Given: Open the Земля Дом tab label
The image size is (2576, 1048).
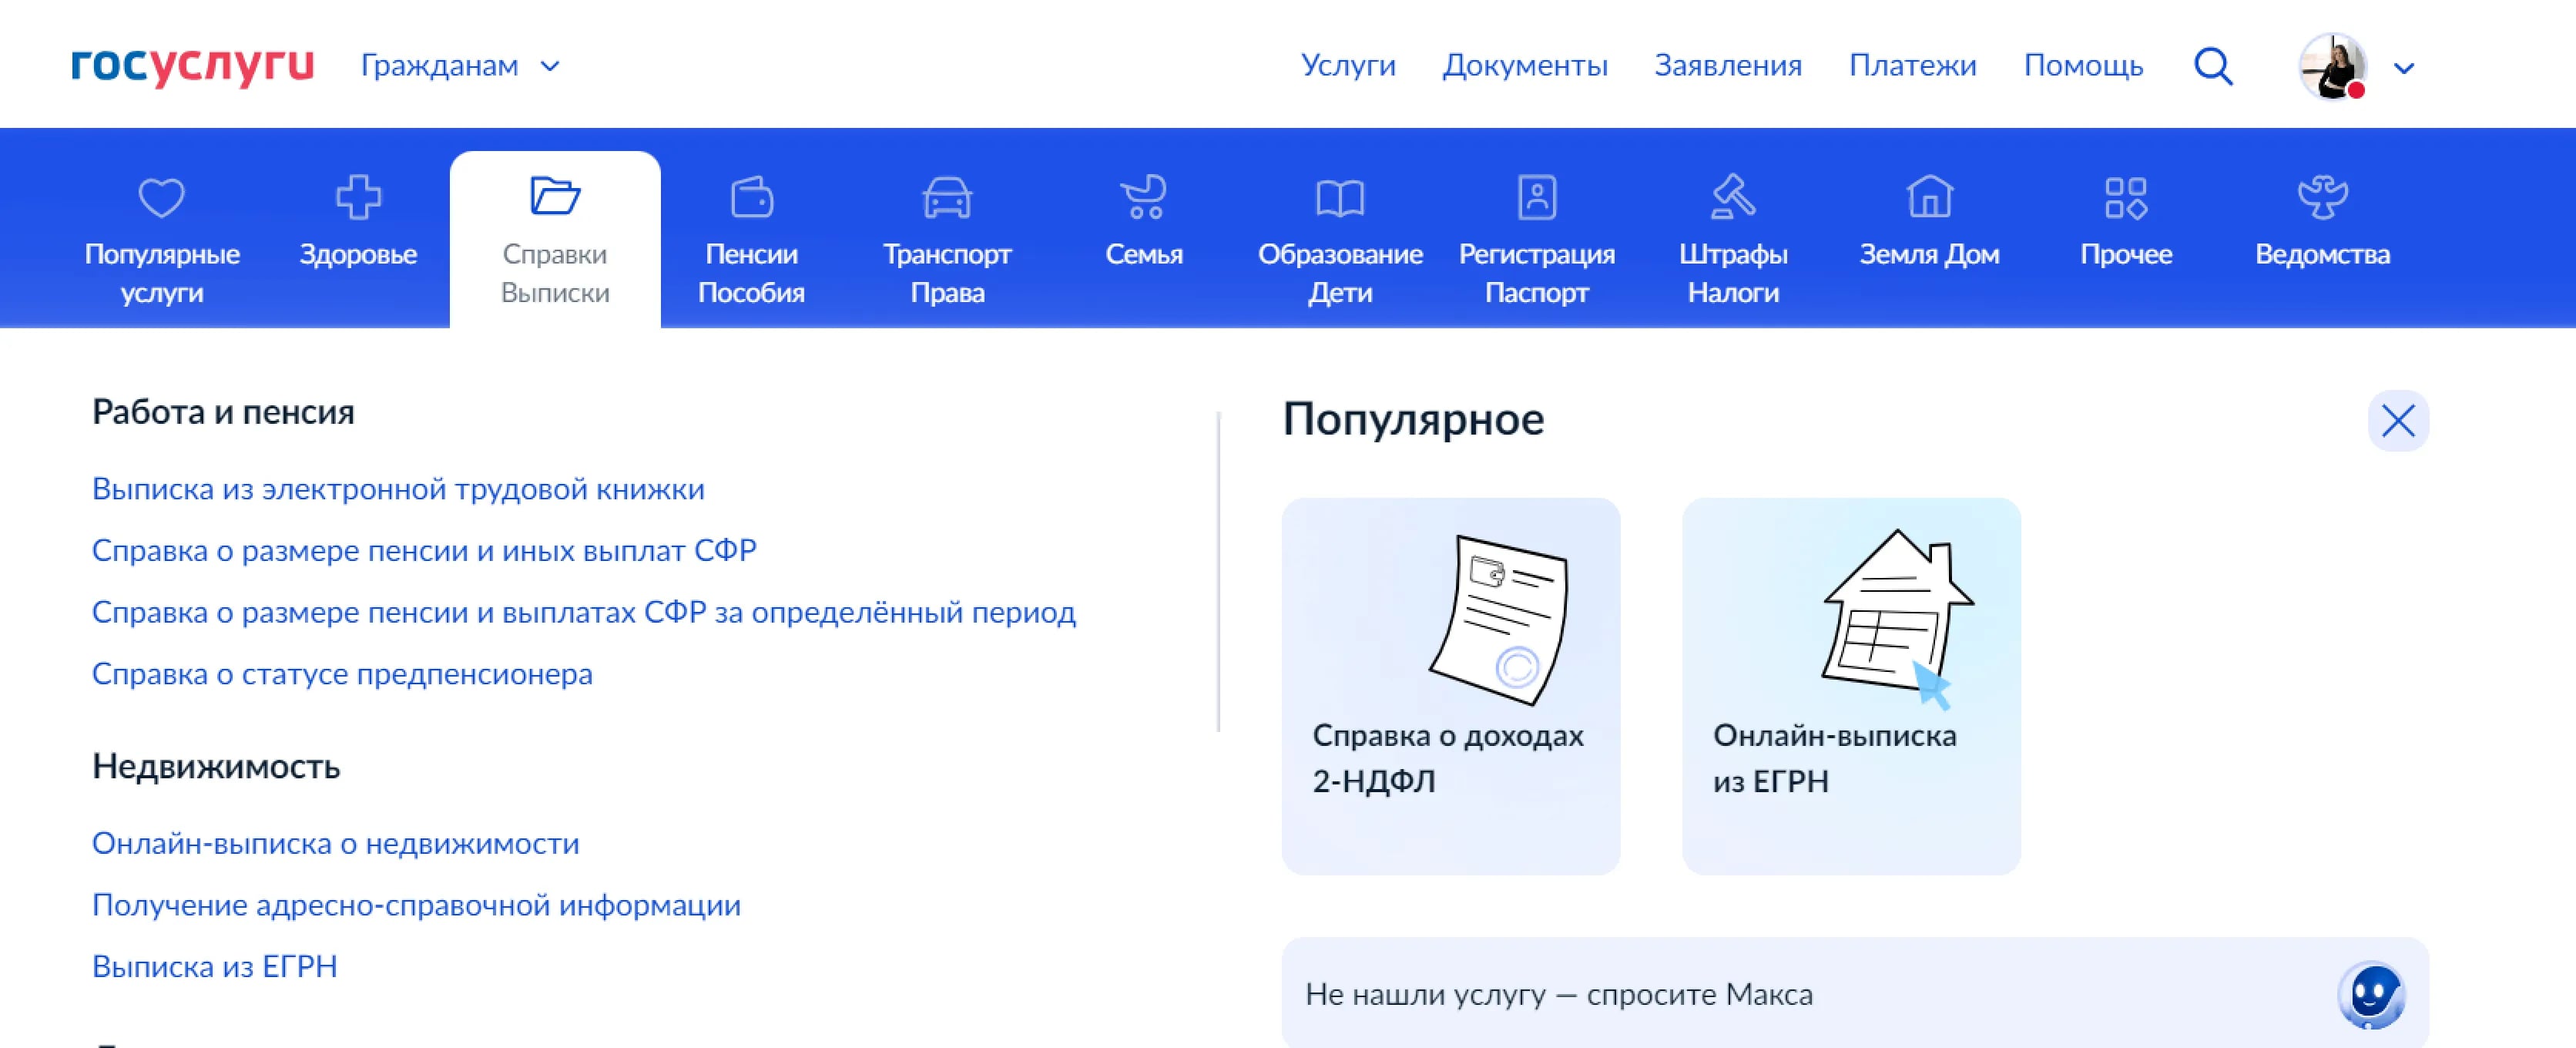Looking at the screenshot, I should point(1929,254).
